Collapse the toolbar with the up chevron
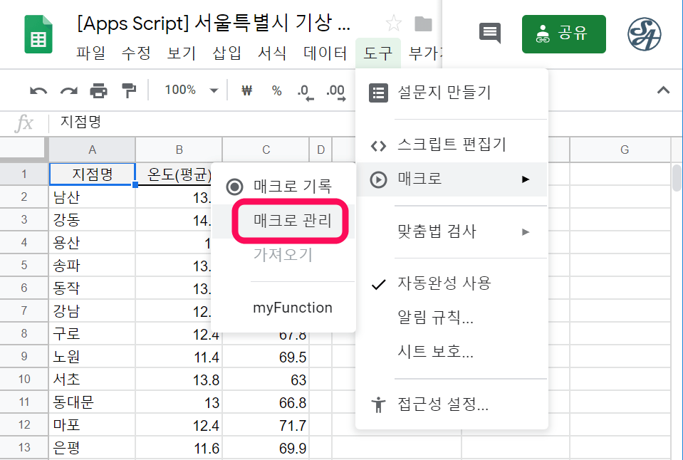 663,90
